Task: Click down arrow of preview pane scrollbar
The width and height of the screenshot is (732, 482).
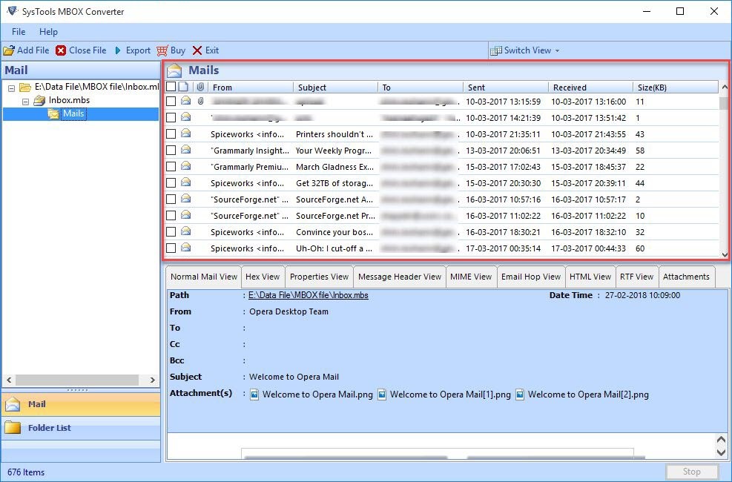Action: coord(722,452)
